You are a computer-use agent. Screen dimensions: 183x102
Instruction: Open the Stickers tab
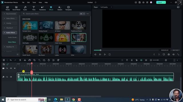(60, 8)
